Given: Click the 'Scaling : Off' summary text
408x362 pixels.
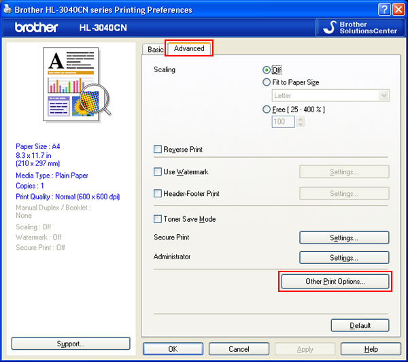Looking at the screenshot, I should coord(33,227).
